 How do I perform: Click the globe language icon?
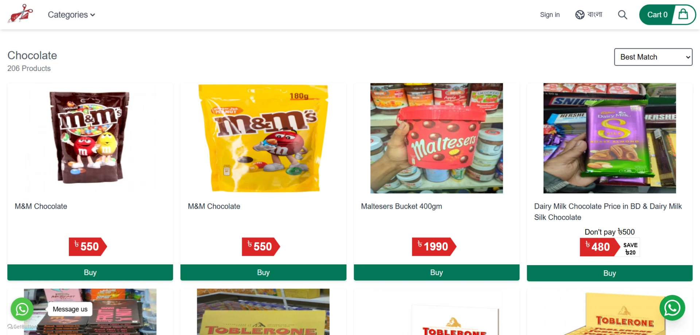580,15
